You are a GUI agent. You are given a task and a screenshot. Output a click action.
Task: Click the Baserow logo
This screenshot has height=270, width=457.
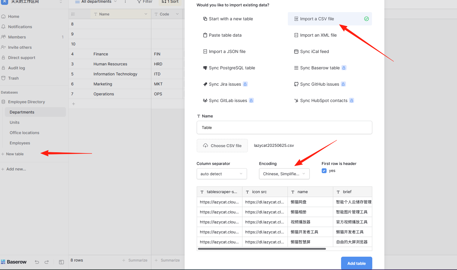click(x=14, y=262)
